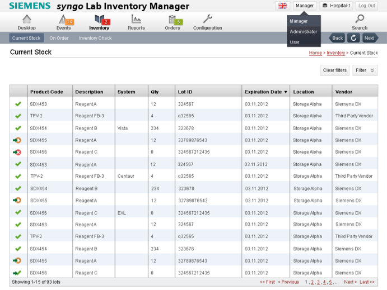
Task: Click the refresh icon between Back and Next
Action: (x=353, y=38)
